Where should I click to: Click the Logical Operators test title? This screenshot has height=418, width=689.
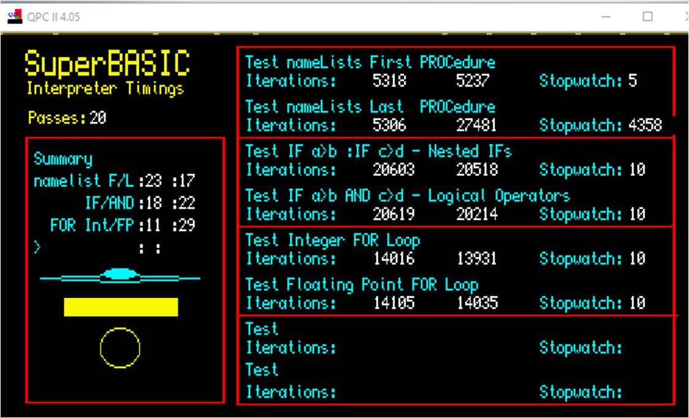[407, 196]
